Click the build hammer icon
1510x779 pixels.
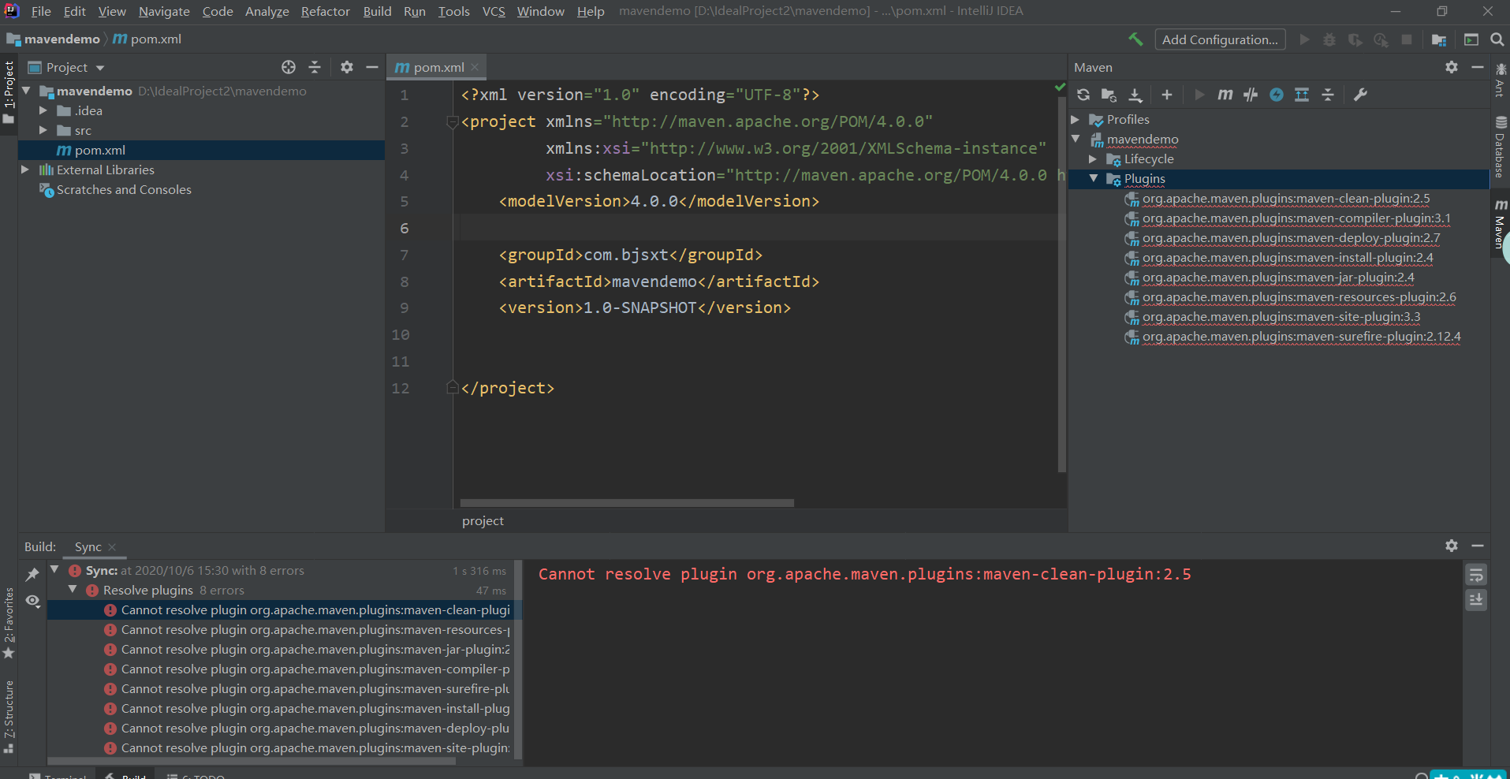coord(1135,39)
